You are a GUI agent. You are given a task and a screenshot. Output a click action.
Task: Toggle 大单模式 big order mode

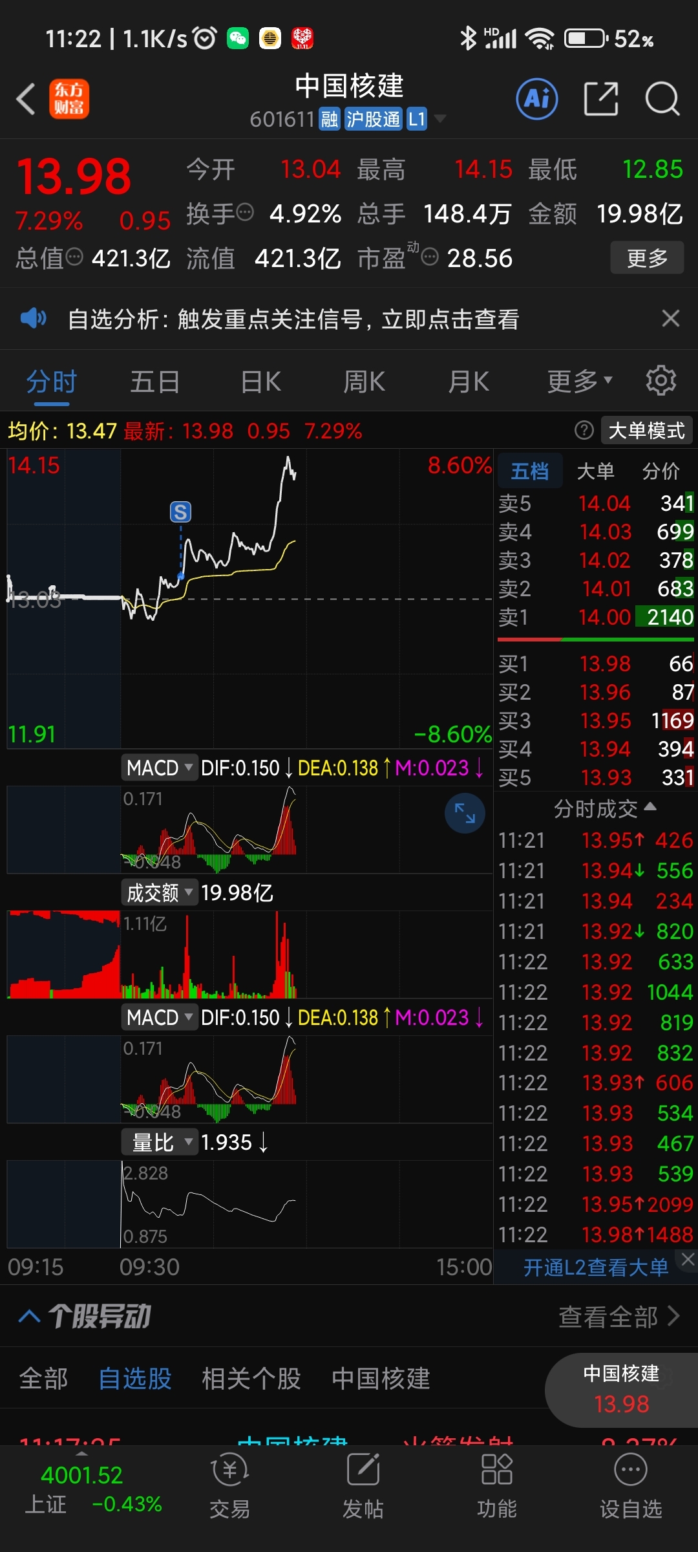pyautogui.click(x=647, y=430)
